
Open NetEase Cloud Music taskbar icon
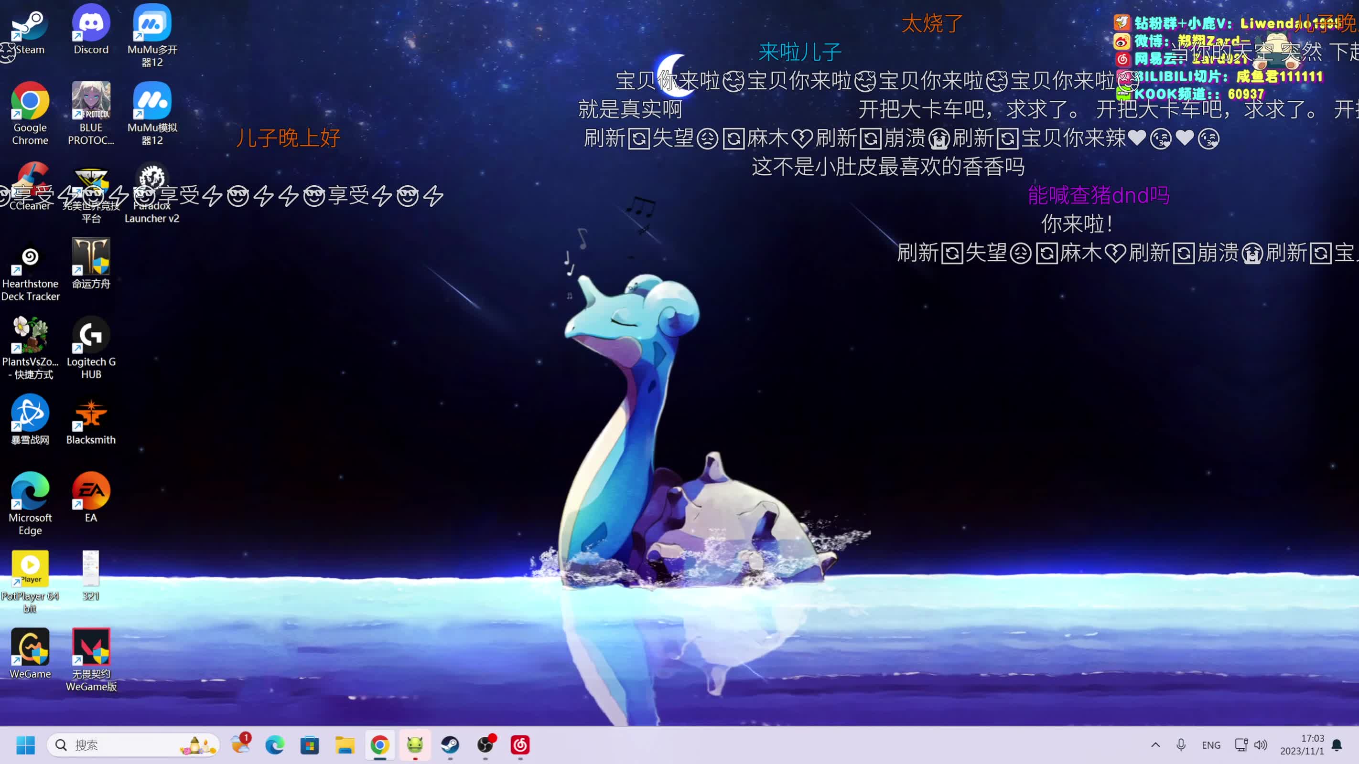(x=520, y=745)
